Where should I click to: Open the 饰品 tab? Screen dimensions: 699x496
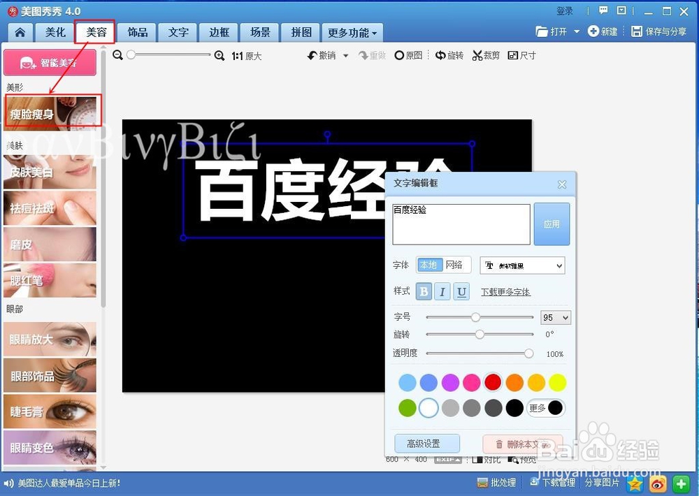[x=137, y=33]
